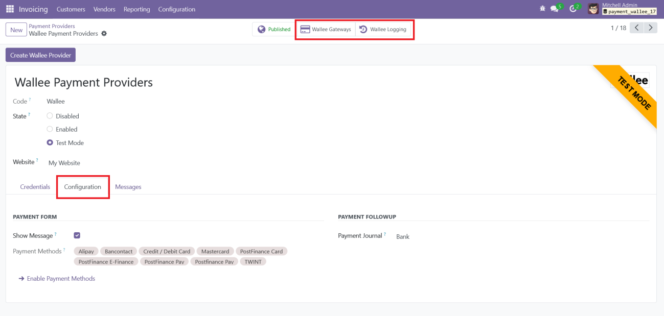This screenshot has width=664, height=316.
Task: Click the debug bug icon
Action: coord(542,9)
